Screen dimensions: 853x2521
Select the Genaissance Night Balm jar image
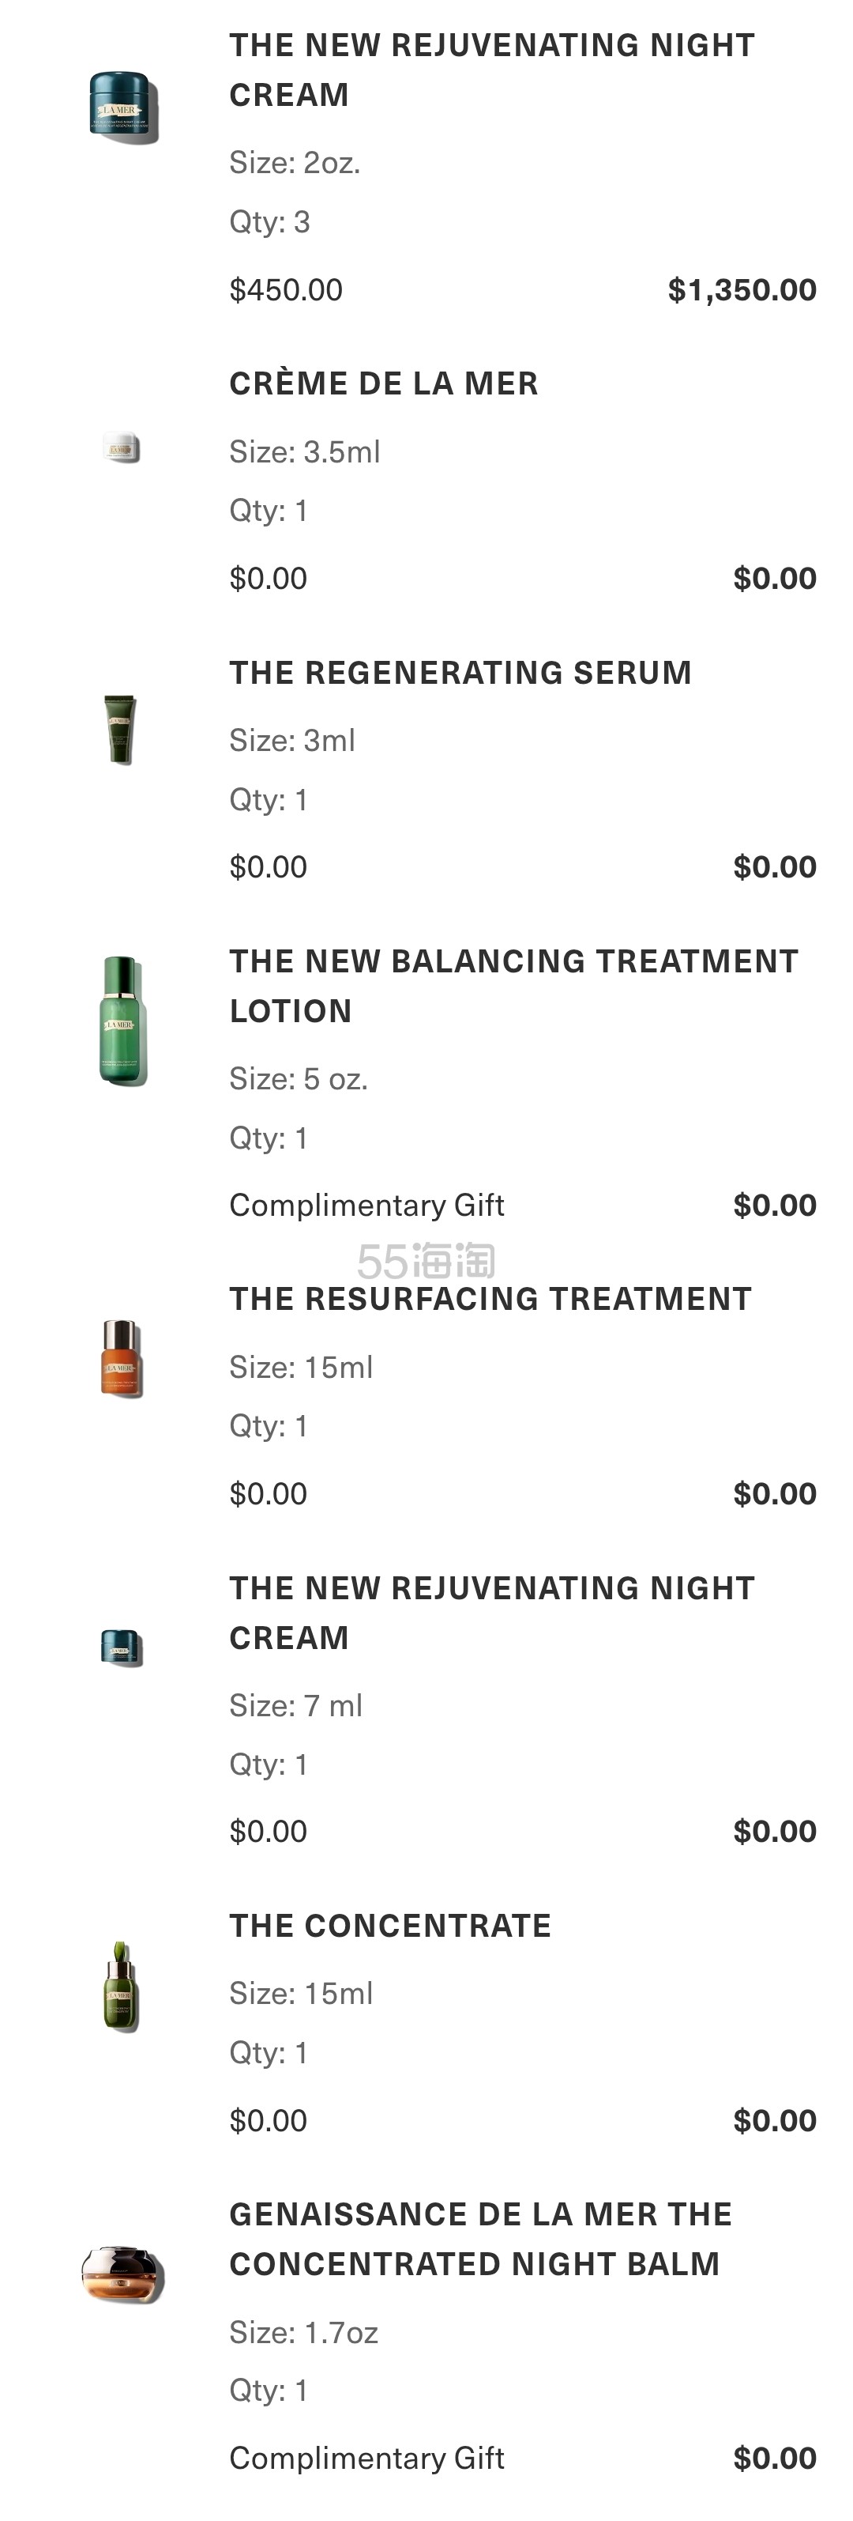point(122,2274)
